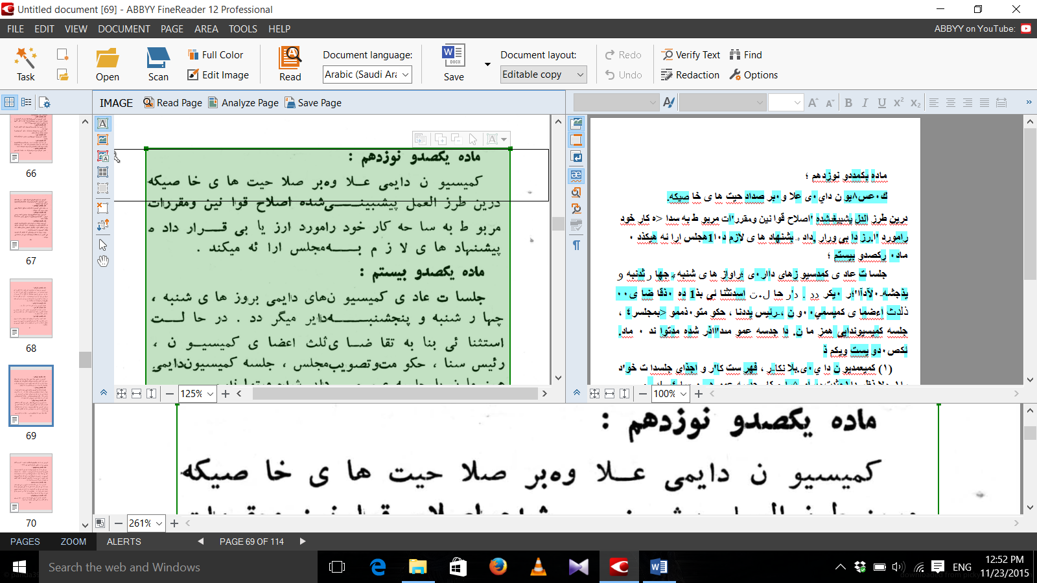This screenshot has width=1037, height=583.
Task: Open the Save format dropdown arrow
Action: pos(487,64)
